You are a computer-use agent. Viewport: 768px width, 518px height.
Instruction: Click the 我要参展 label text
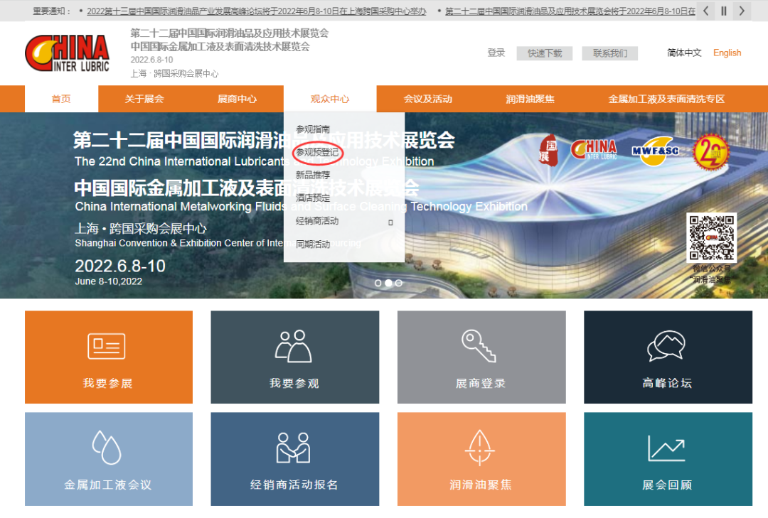[108, 383]
